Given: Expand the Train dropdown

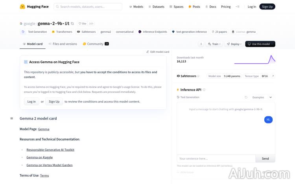Looking at the screenshot, I should [x=214, y=44].
